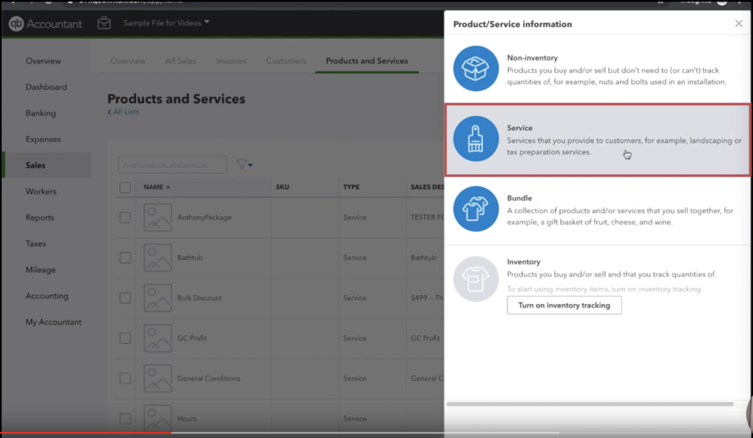Open Banking in the left sidebar
Screen dimensions: 753x438
point(40,113)
